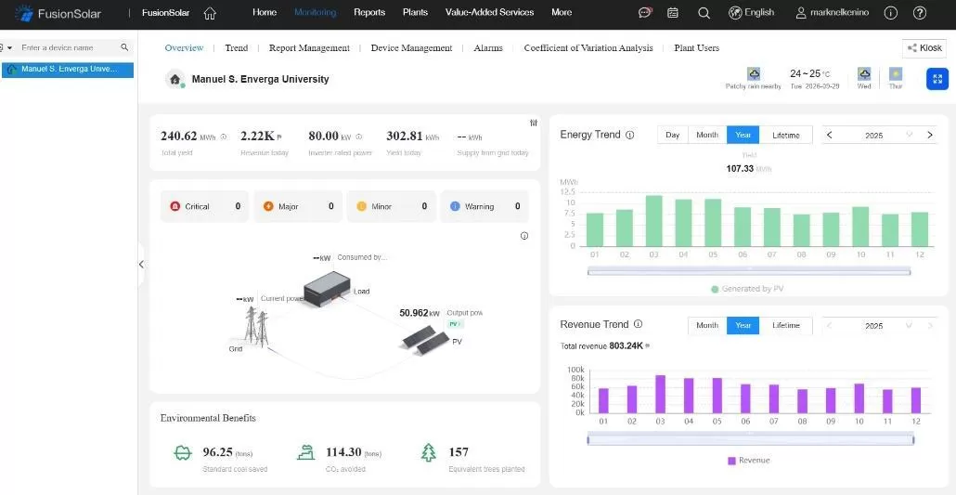Switch to the Alarms tab
956x495 pixels.
coord(488,47)
